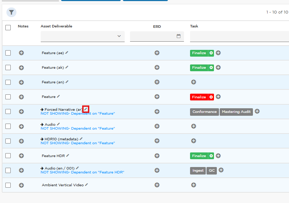This screenshot has width=289, height=203.
Task: Remove Finalize task from Feature (ae)
Action: coord(211,53)
